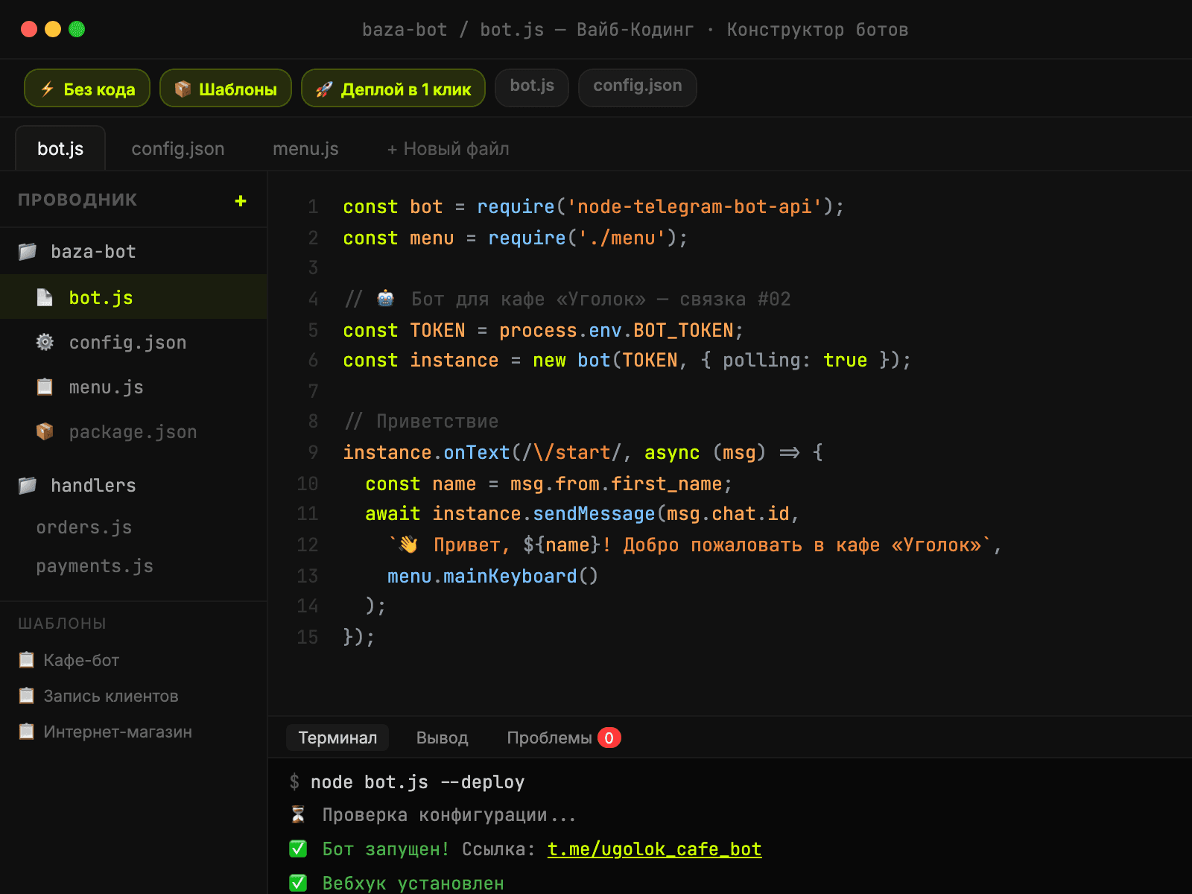Switch to the bot.js editor tab
Viewport: 1192px width, 894px height.
click(x=60, y=149)
